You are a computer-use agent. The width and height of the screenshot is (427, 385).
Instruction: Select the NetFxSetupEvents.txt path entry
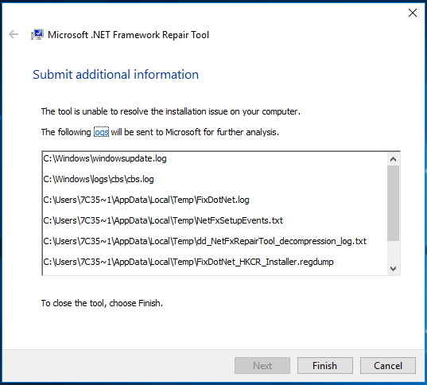tap(163, 220)
